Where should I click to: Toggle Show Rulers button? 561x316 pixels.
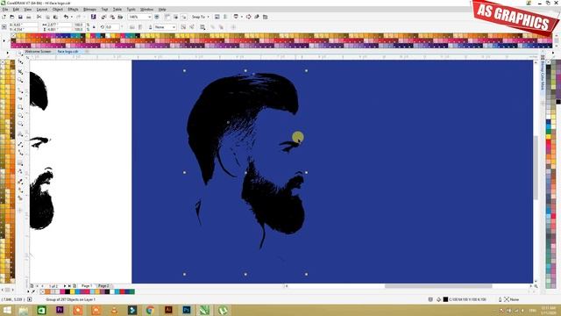point(167,17)
